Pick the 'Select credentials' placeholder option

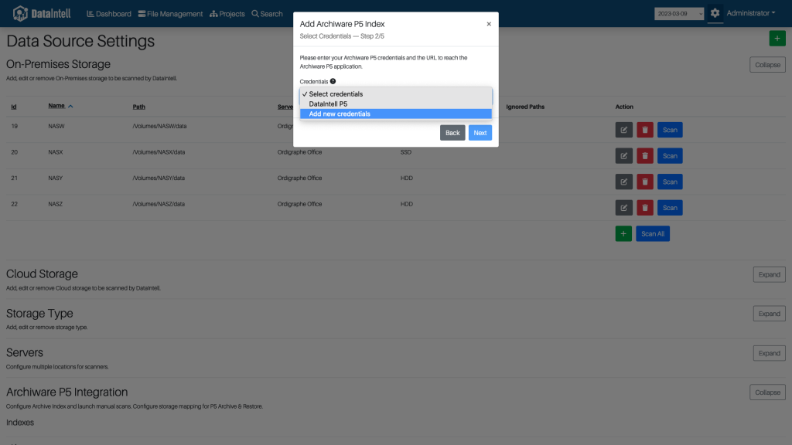tap(396, 93)
